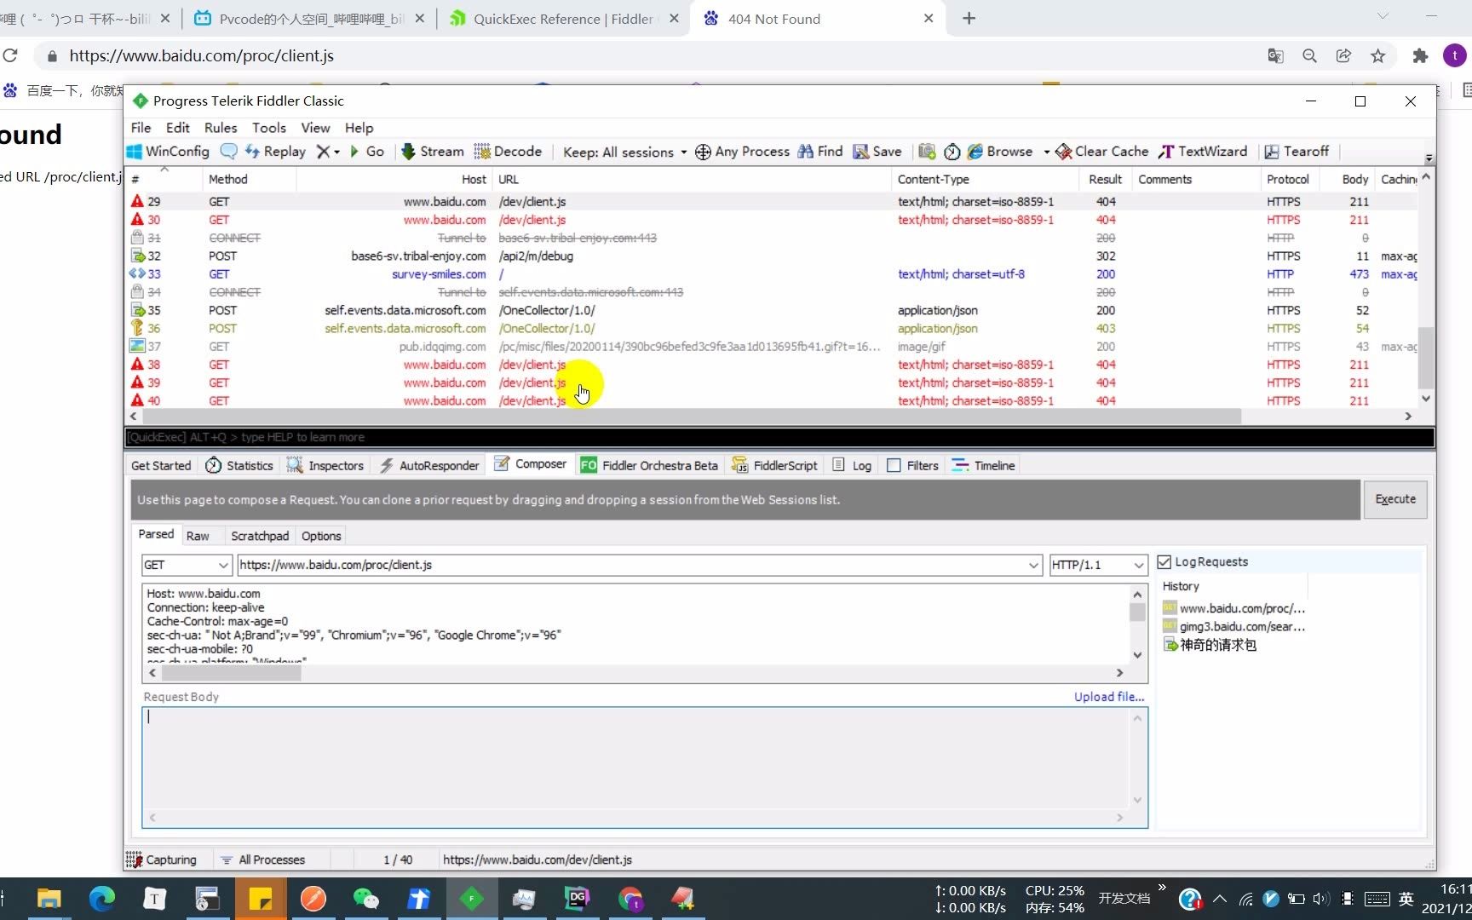Image resolution: width=1472 pixels, height=920 pixels.
Task: Open the Statistics tab
Action: pyautogui.click(x=239, y=465)
